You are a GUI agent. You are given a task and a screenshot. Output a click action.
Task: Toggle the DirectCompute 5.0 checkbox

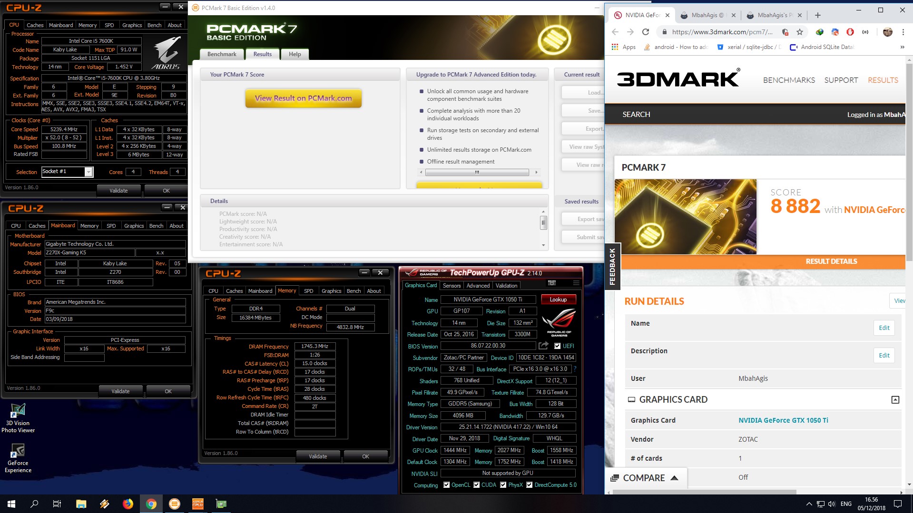pos(529,485)
